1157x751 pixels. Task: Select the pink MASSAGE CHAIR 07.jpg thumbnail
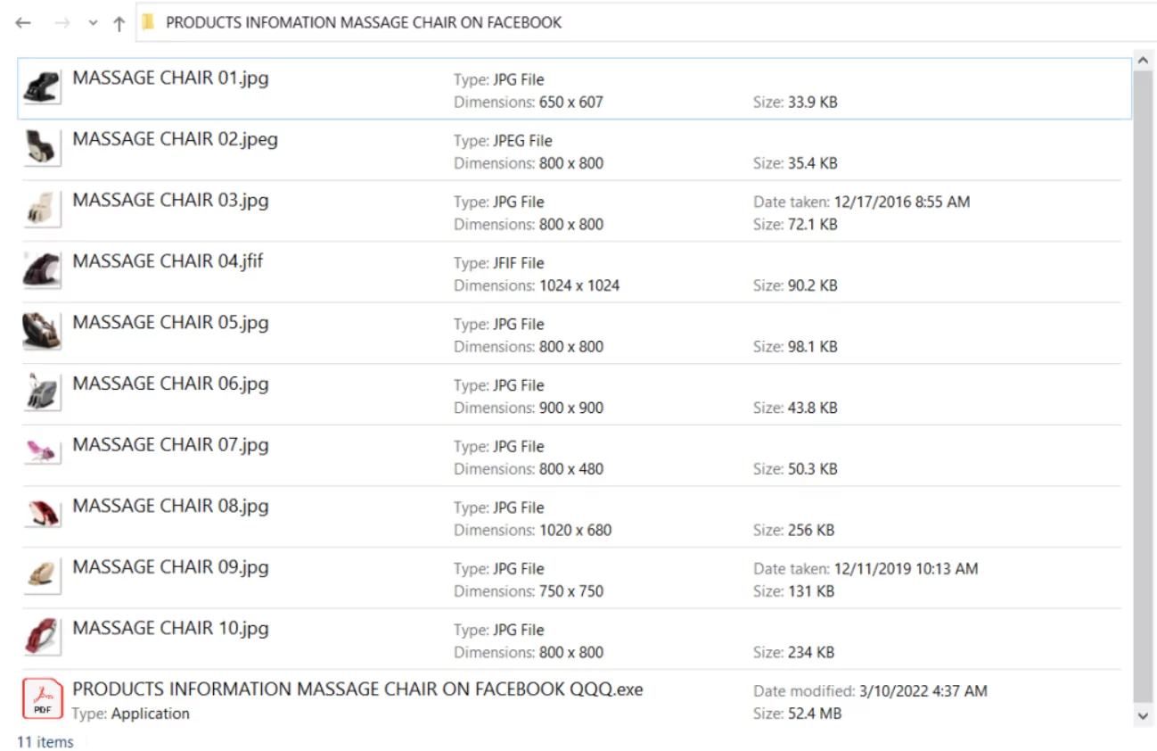click(41, 454)
